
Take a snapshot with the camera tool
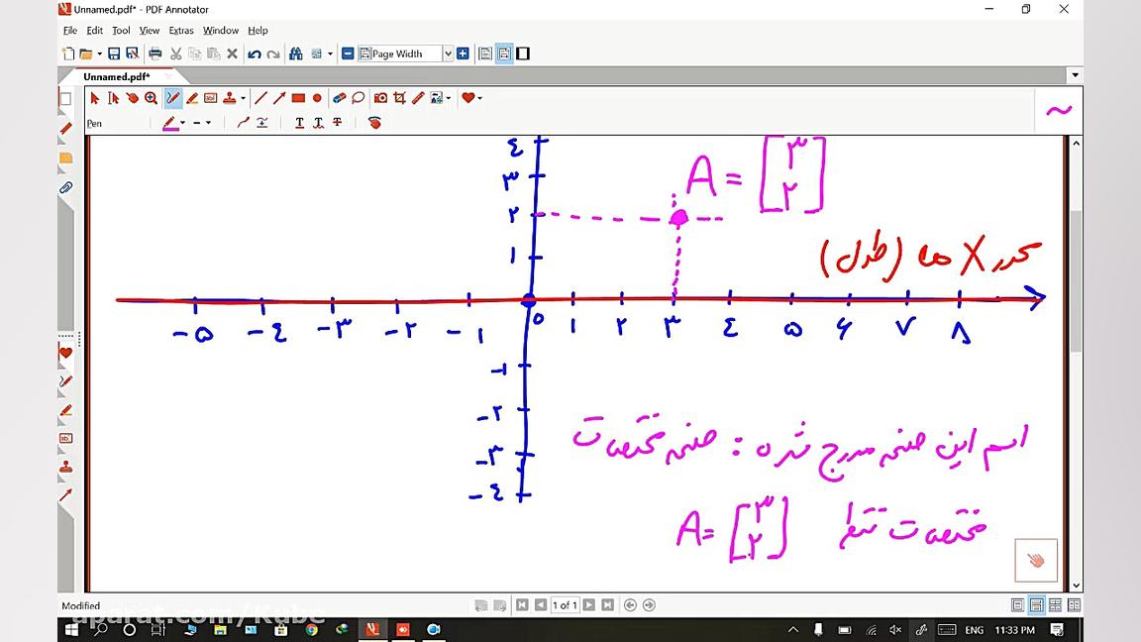pyautogui.click(x=380, y=97)
